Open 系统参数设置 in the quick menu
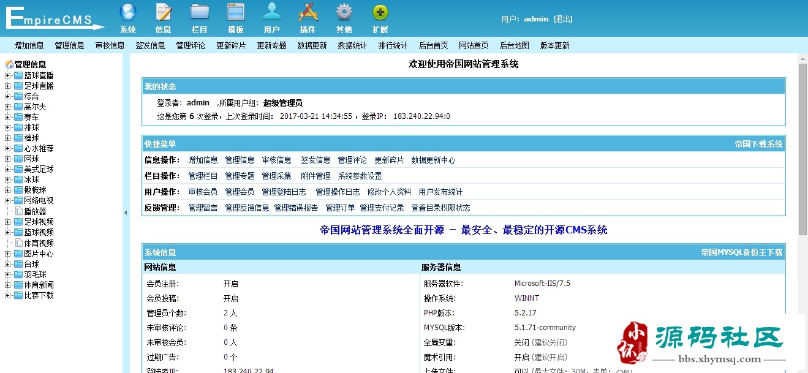 (360, 176)
